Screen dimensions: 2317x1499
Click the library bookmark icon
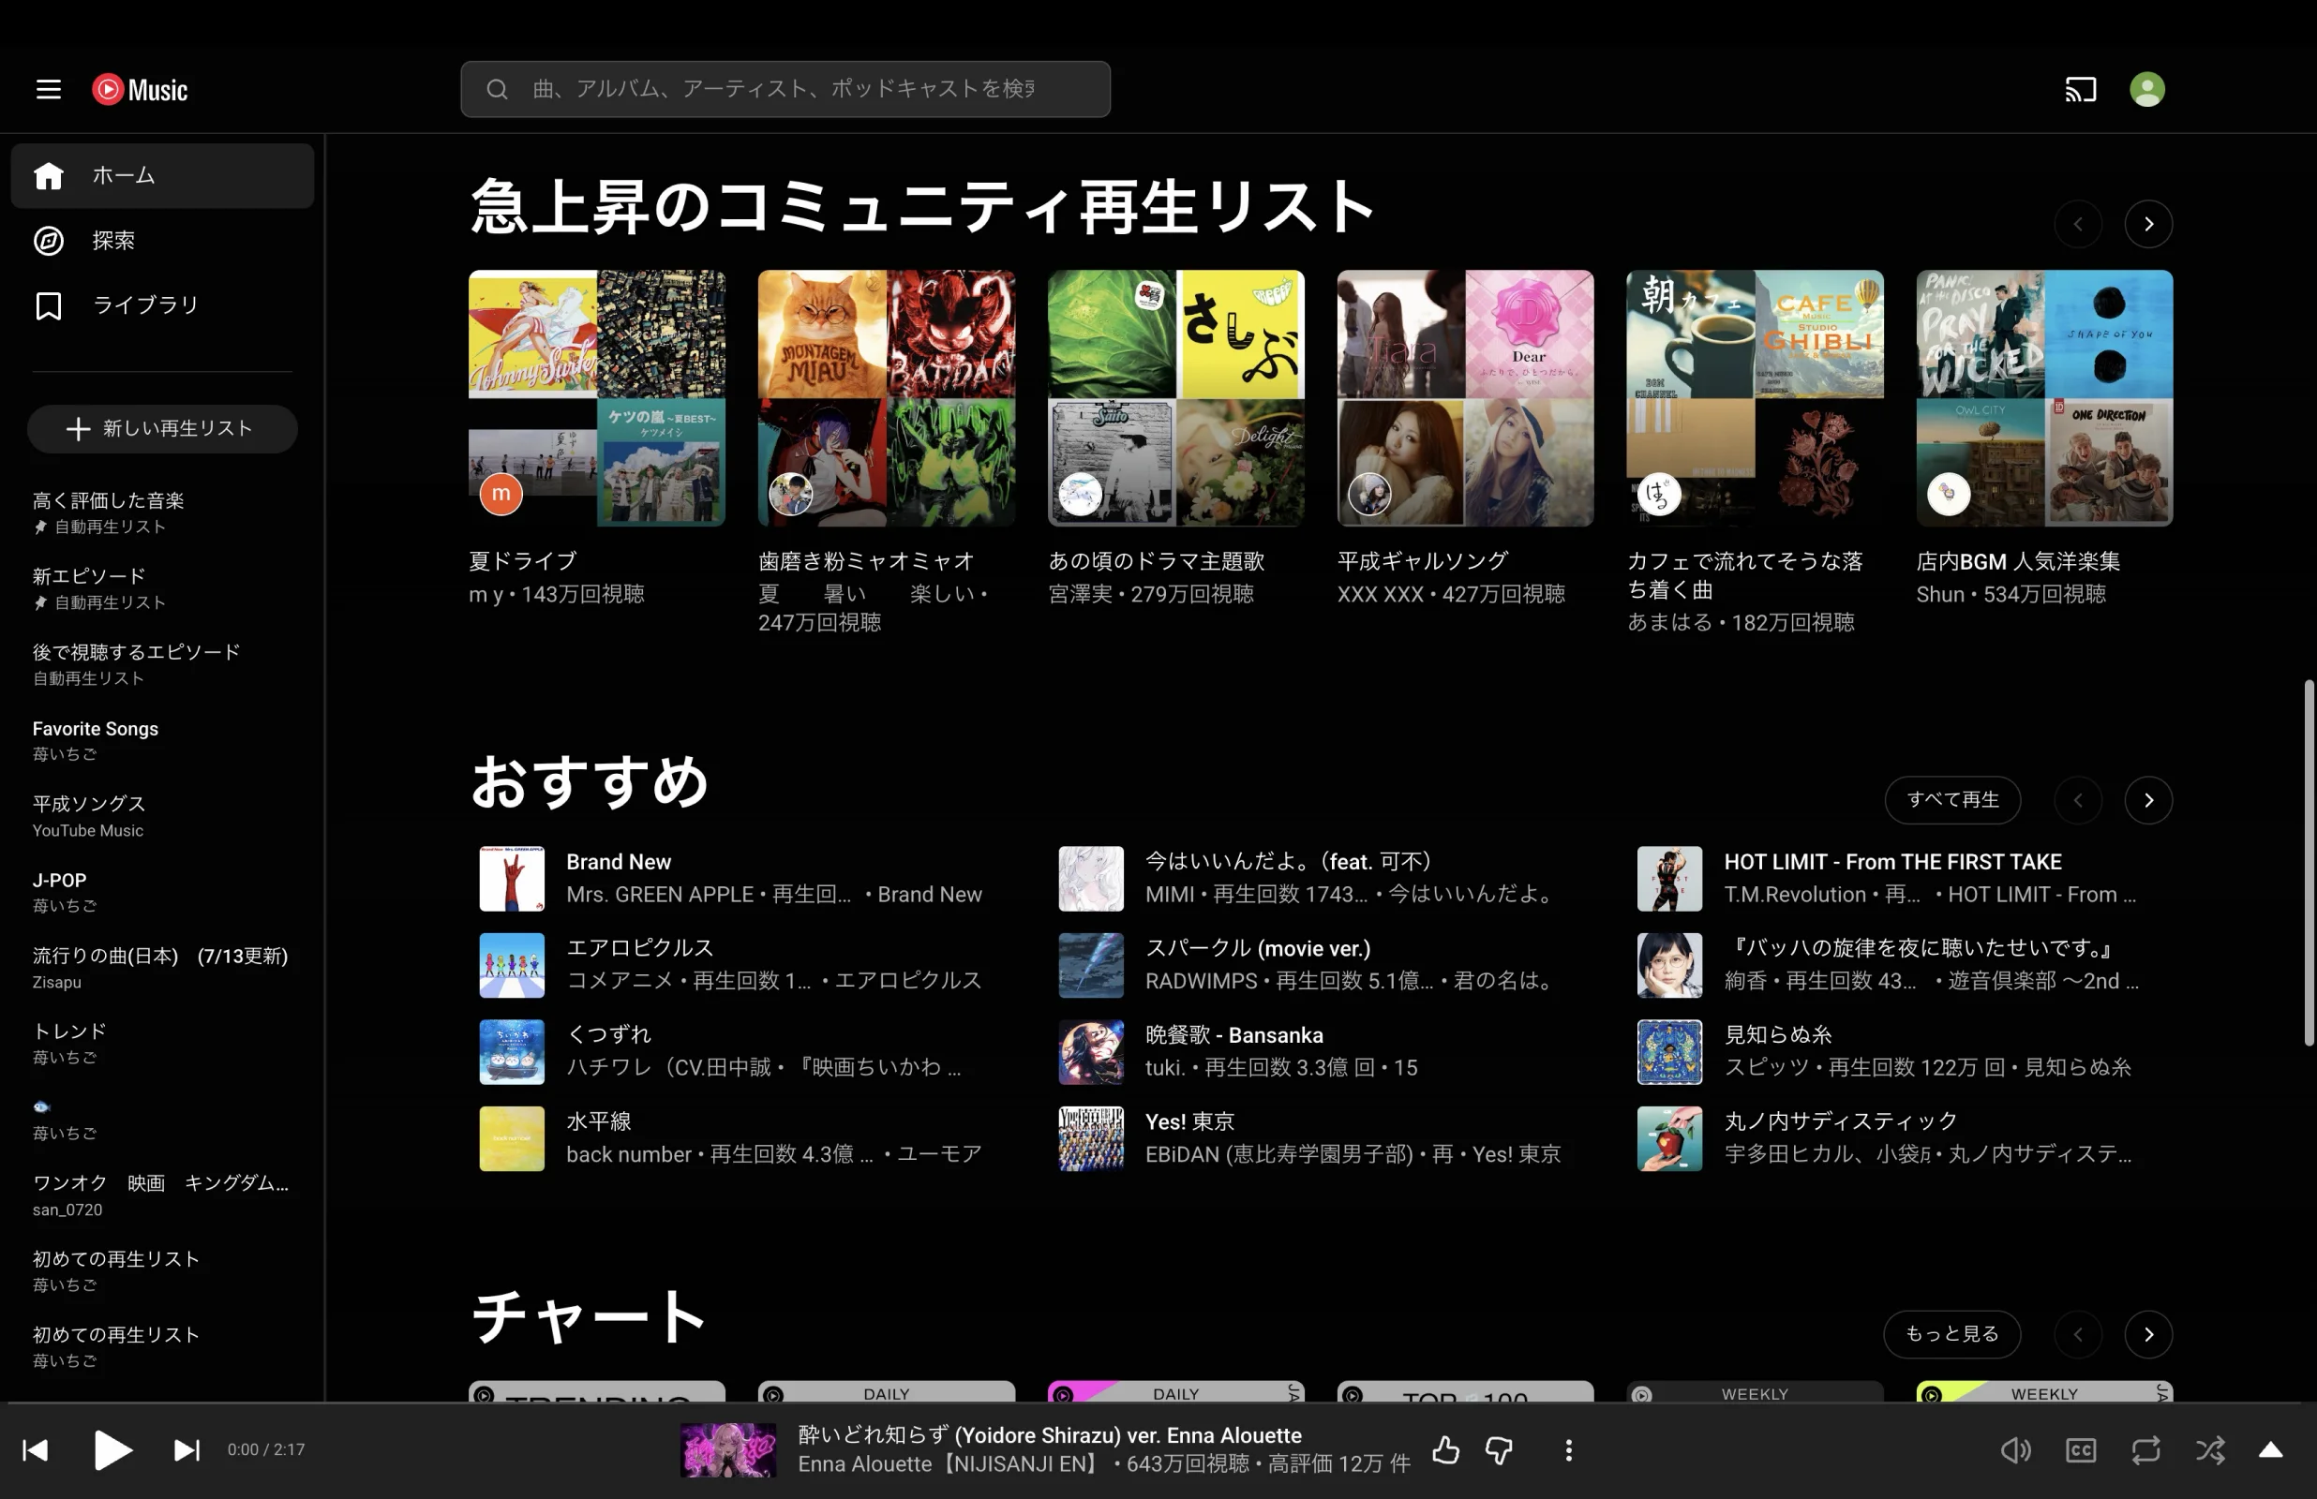pos(48,305)
